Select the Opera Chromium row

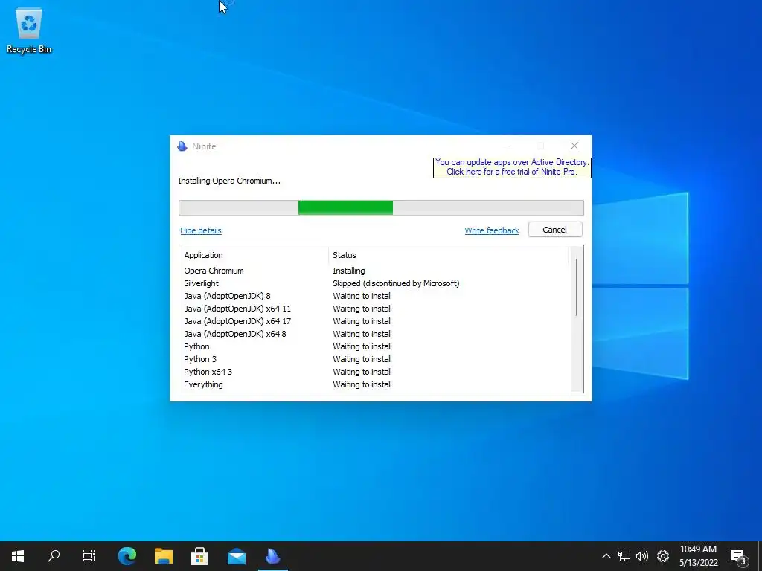pos(374,271)
